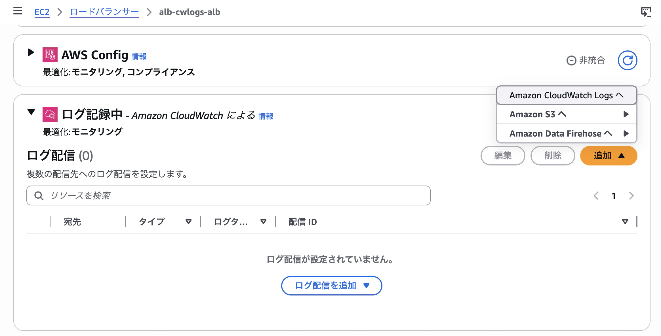
Task: Select Amazon Data Firehose menu item
Action: (567, 133)
